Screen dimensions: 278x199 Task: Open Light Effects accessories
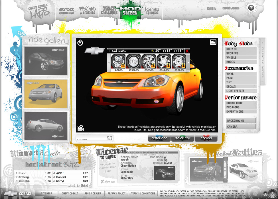[x=241, y=91]
